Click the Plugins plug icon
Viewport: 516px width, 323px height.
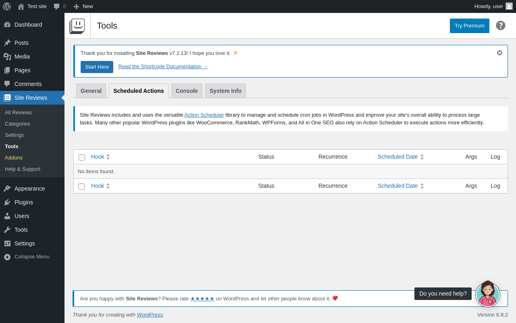pos(7,202)
